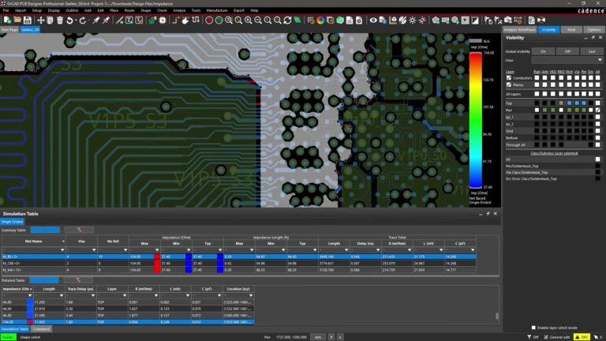Open the Manufacture menu

click(x=217, y=10)
